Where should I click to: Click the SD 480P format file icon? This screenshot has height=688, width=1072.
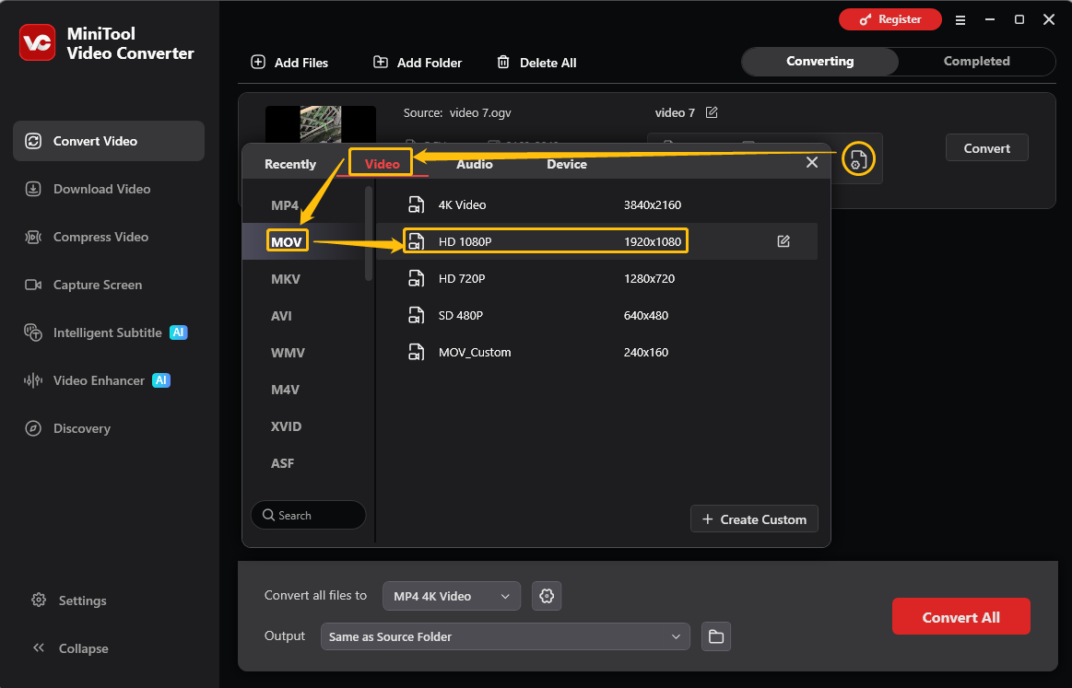point(416,315)
